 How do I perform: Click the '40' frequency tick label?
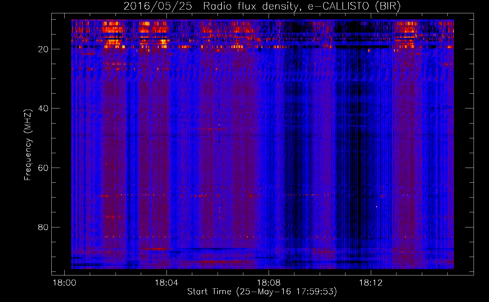[x=43, y=108]
